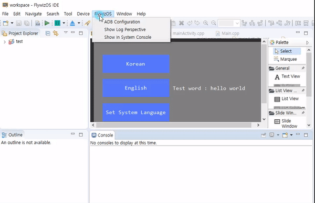Click the Korean button on canvas

tap(136, 64)
